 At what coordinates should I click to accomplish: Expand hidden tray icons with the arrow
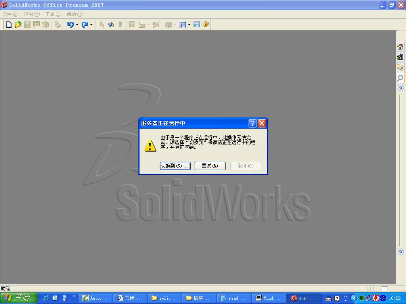pyautogui.click(x=354, y=298)
